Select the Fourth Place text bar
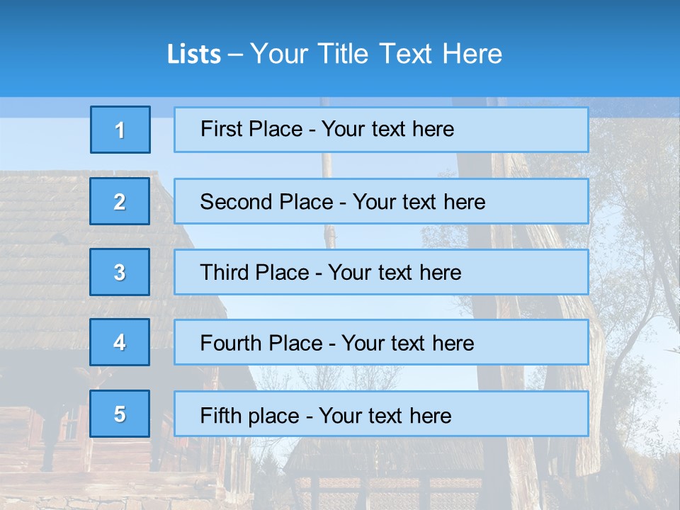 coord(381,343)
